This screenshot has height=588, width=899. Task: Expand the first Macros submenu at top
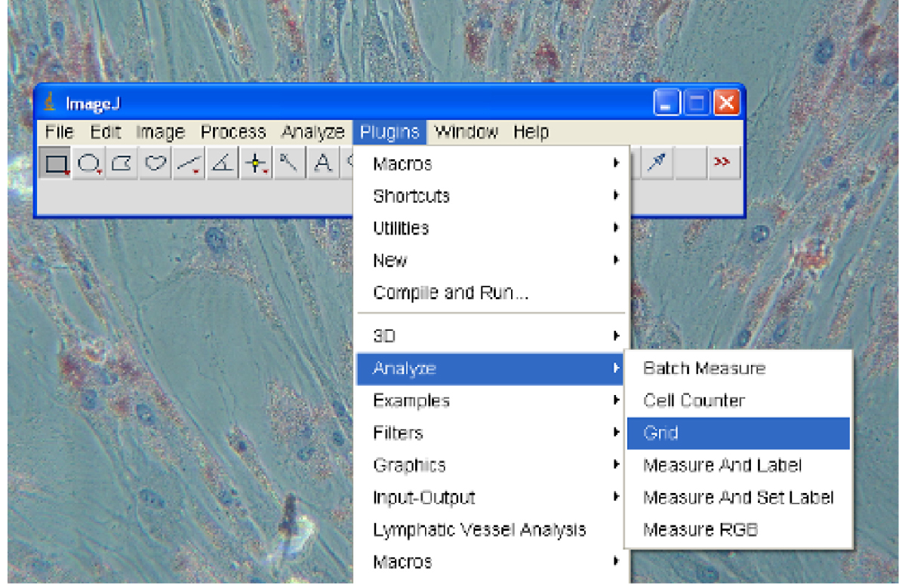point(492,164)
